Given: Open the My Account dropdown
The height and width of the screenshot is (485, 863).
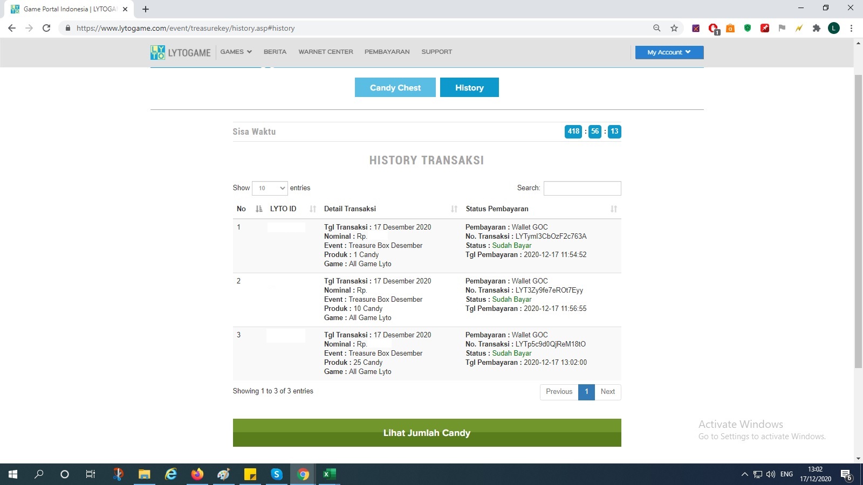Looking at the screenshot, I should tap(669, 52).
